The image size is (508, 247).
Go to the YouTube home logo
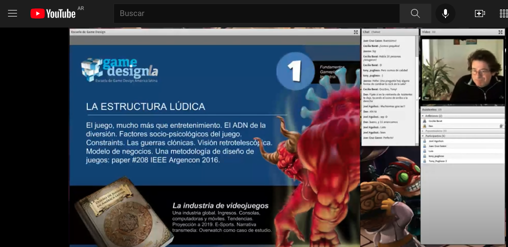click(x=52, y=13)
